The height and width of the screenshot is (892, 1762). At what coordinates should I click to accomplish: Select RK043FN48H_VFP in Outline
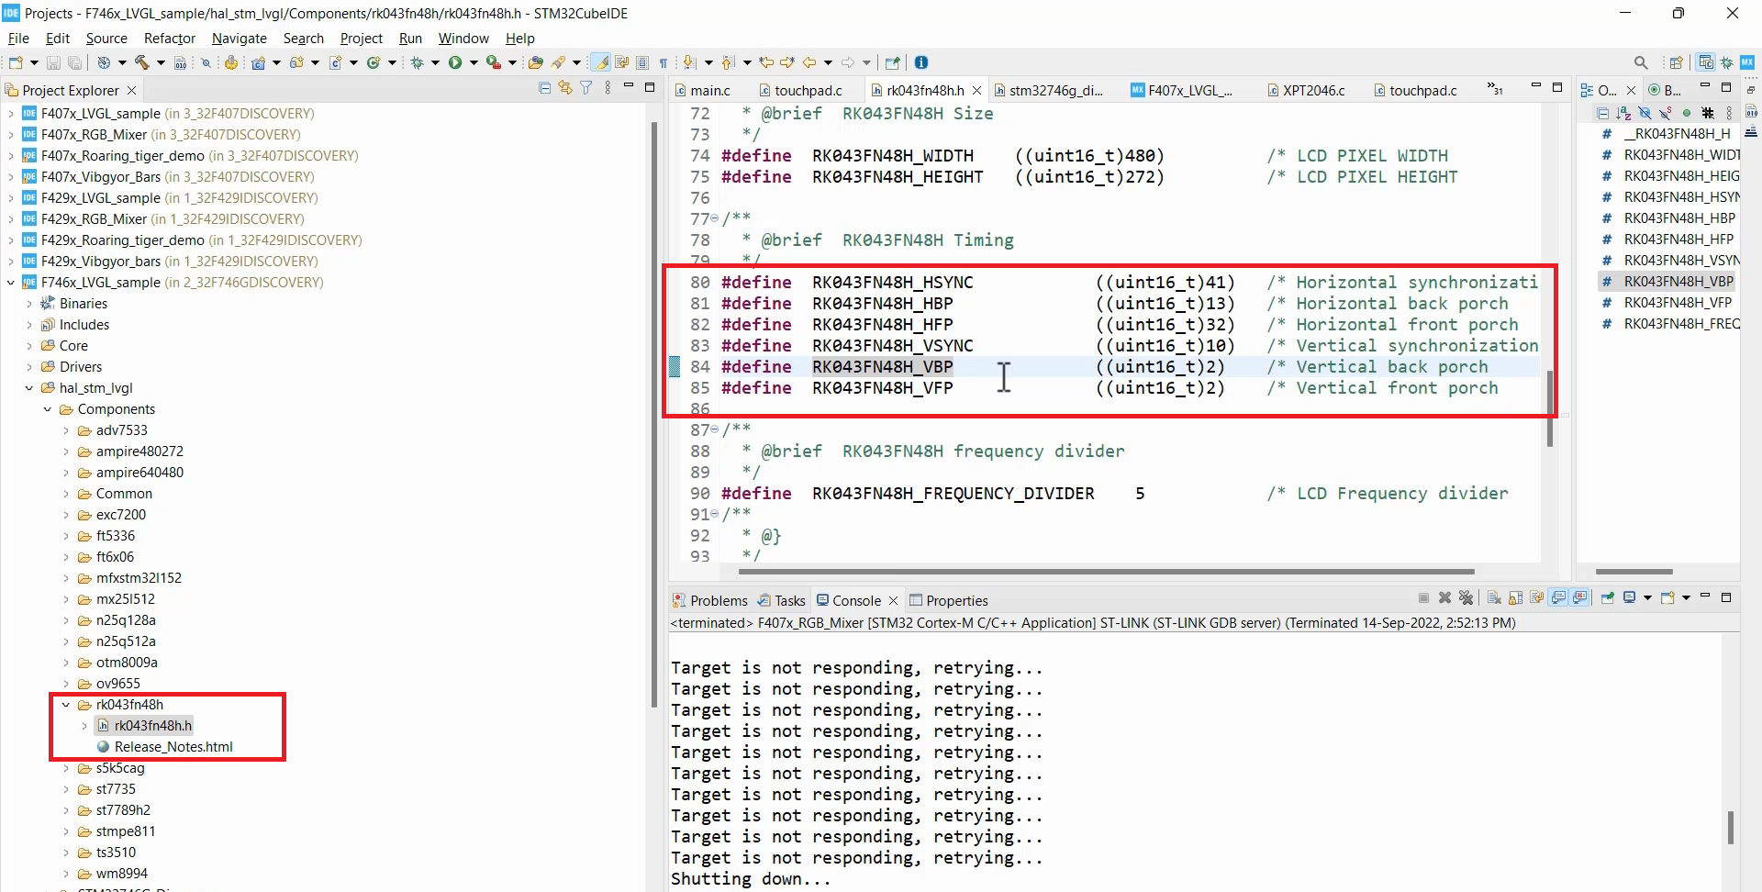point(1678,303)
